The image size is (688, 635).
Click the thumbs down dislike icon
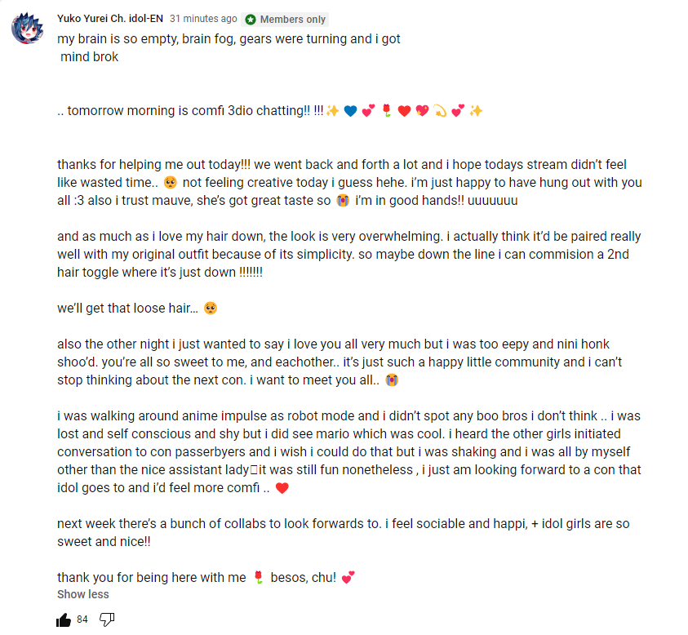[x=107, y=619]
